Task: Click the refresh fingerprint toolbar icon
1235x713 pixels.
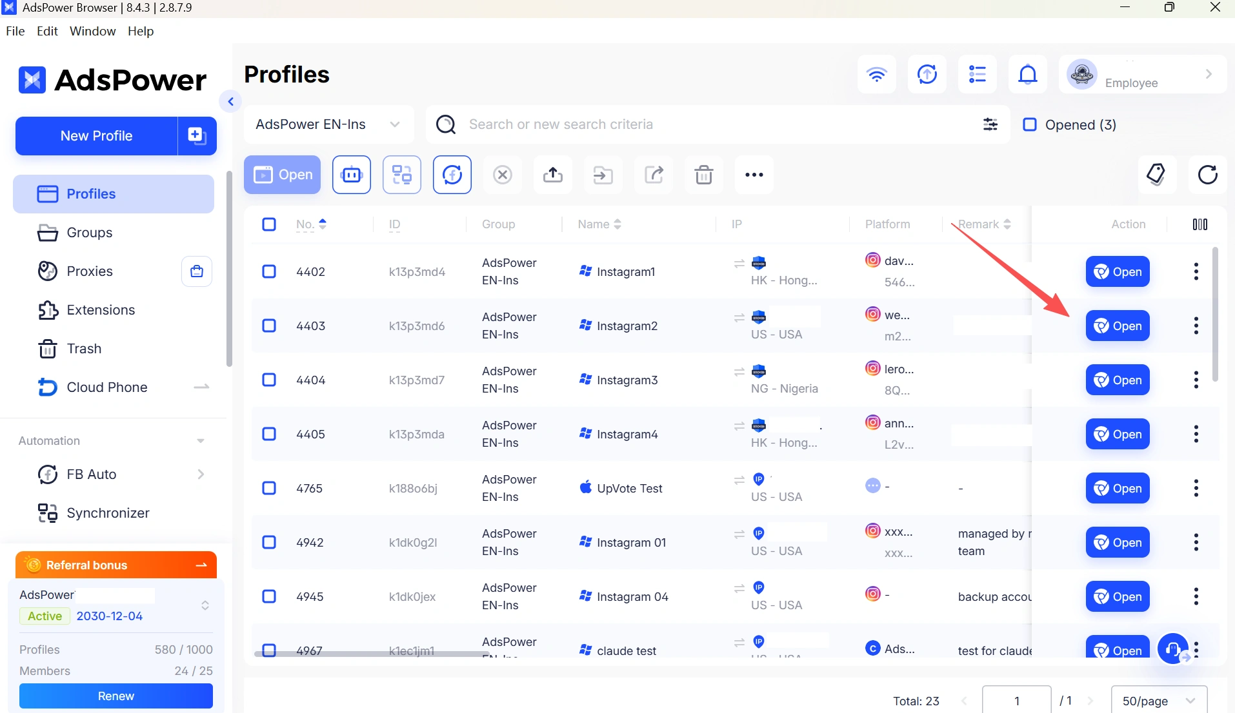Action: click(x=452, y=175)
